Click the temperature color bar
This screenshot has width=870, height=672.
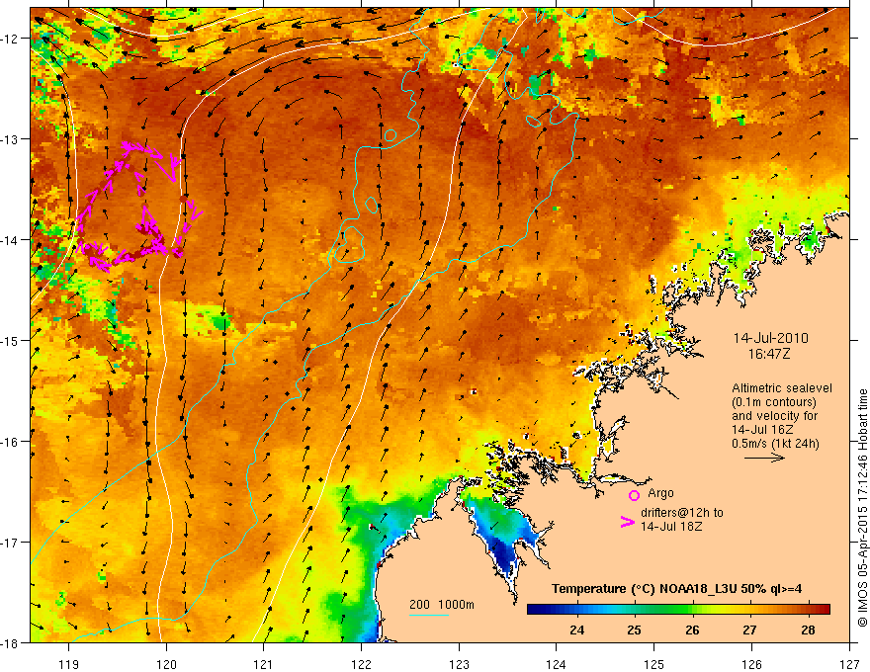678,610
